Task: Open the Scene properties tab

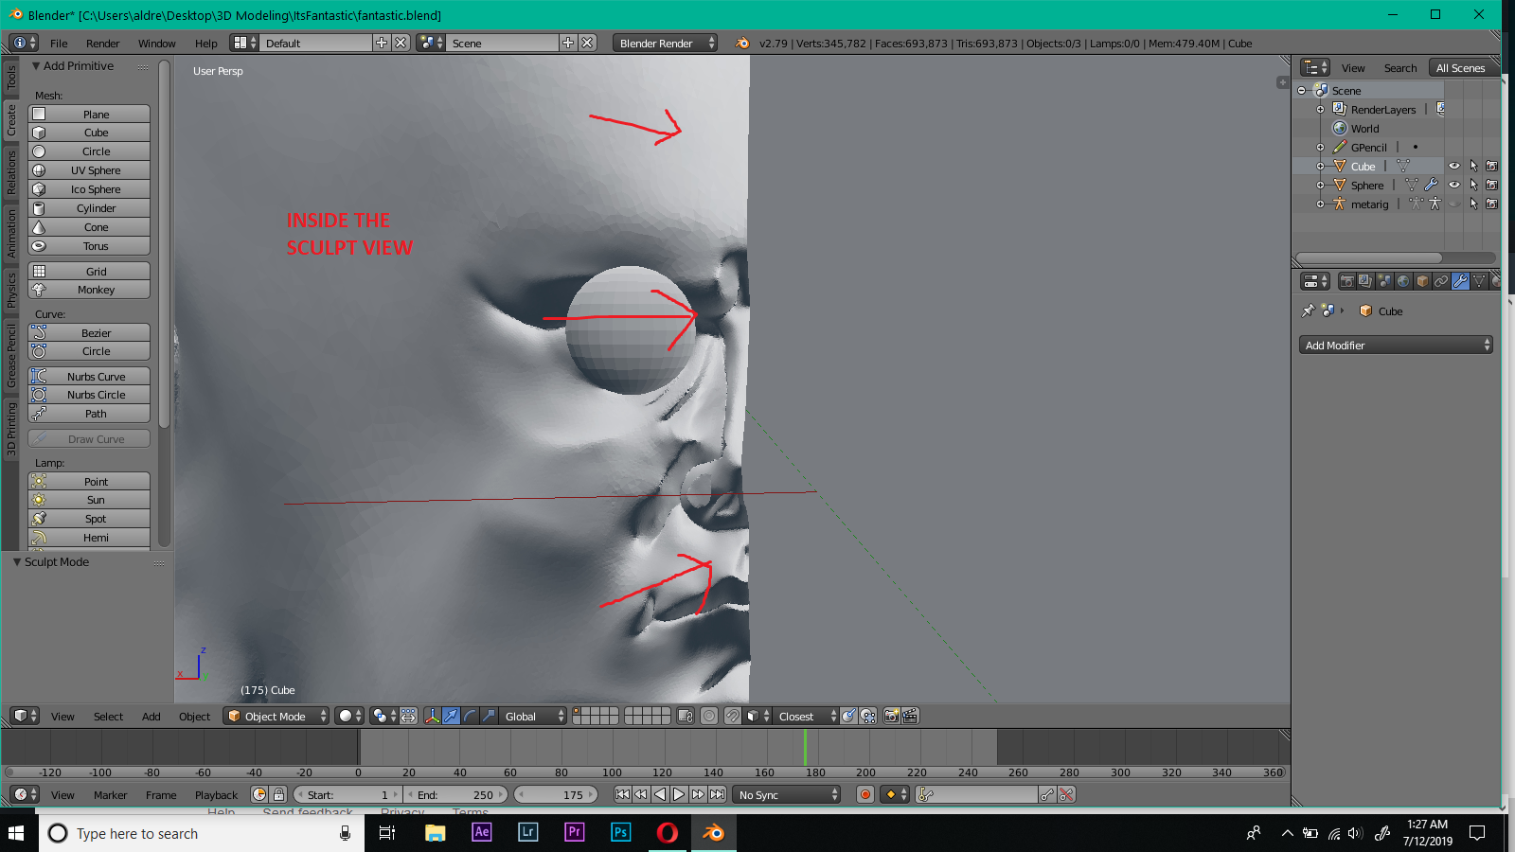Action: [1384, 281]
